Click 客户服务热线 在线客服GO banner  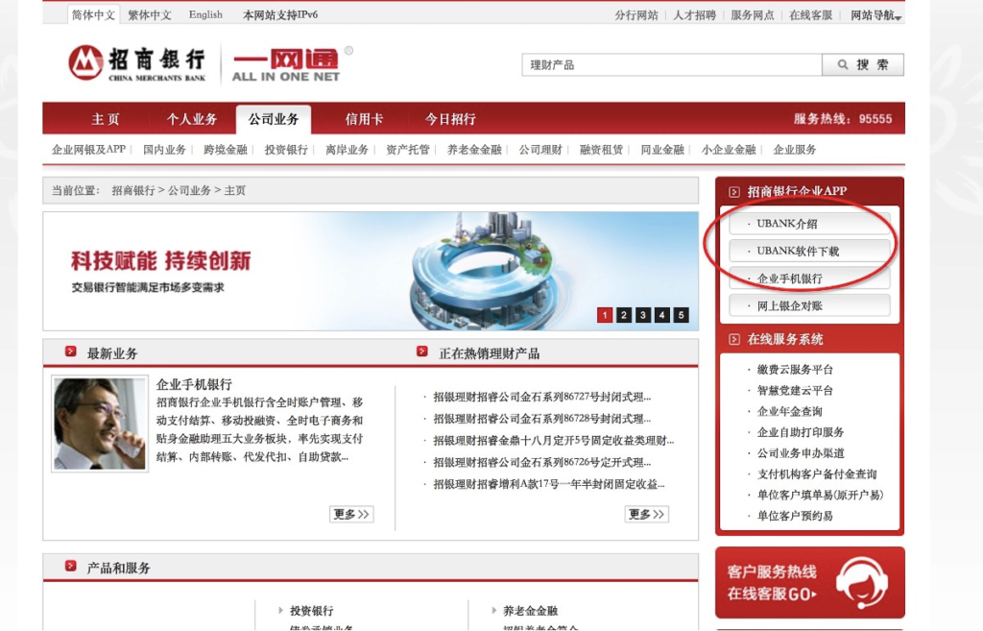click(x=809, y=583)
